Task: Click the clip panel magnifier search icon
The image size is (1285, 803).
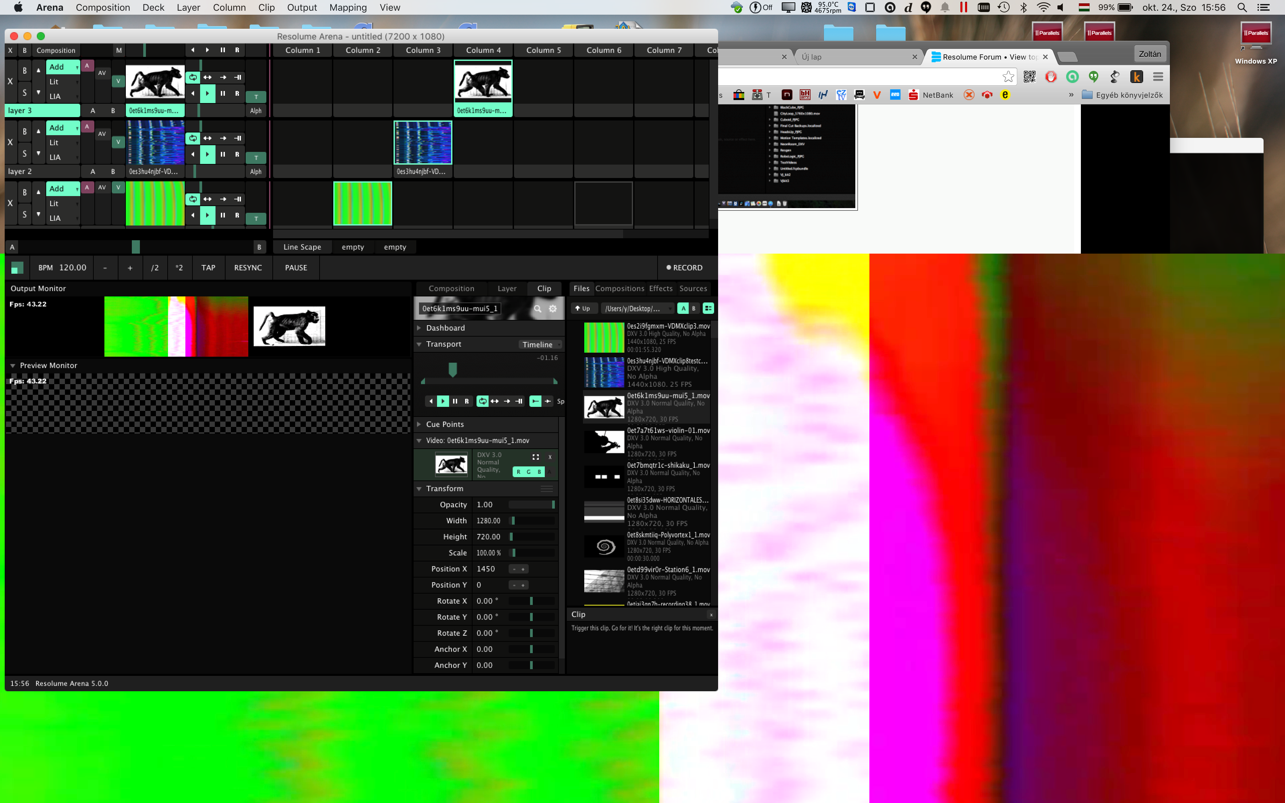Action: pos(537,308)
